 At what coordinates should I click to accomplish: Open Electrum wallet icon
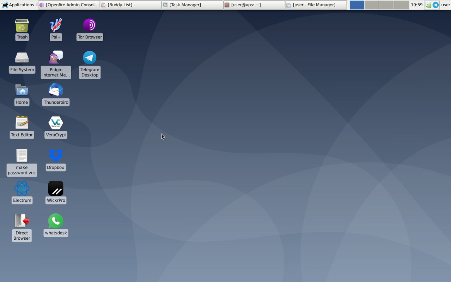[22, 189]
